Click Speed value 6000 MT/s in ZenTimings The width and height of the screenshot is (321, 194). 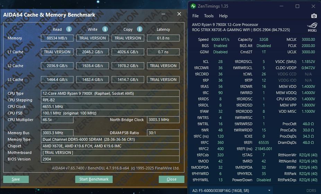click(x=220, y=39)
